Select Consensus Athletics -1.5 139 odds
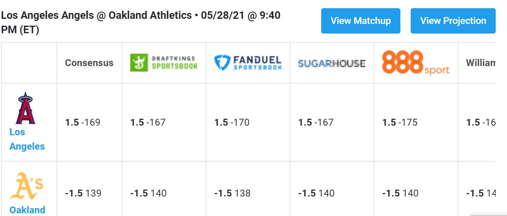Viewport: 507px width, 216px height. [x=83, y=193]
